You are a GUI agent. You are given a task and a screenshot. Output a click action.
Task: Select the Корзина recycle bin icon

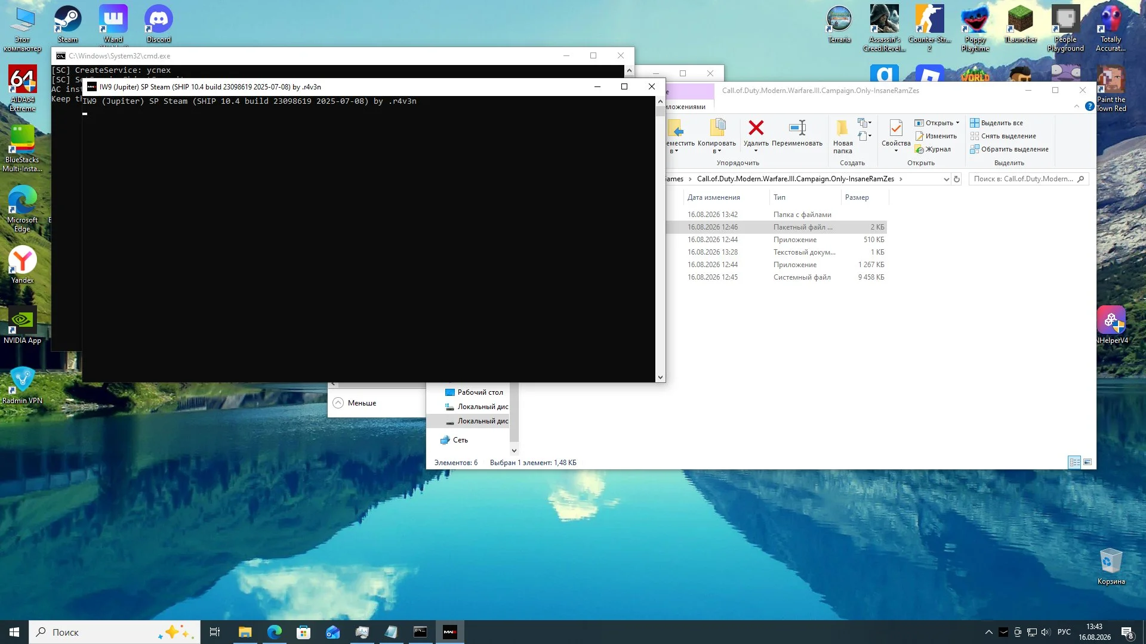(x=1111, y=566)
